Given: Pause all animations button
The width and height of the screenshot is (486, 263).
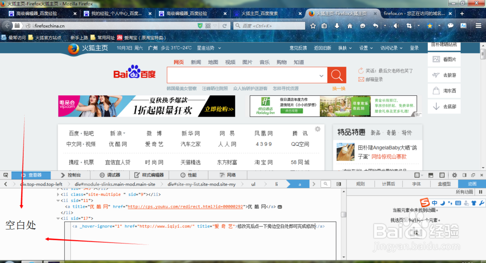Looking at the screenshot, I should tap(481, 192).
